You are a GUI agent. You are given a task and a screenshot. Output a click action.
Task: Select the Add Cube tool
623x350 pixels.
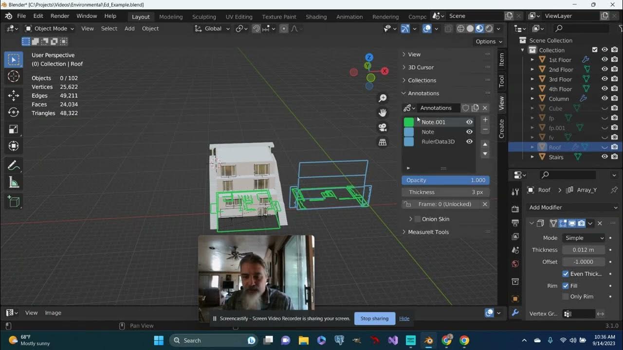point(14,201)
